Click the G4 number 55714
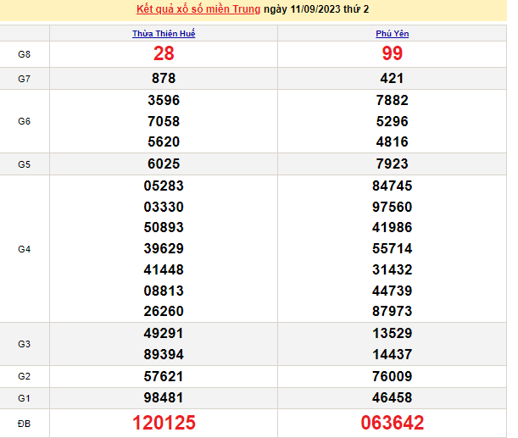 pos(392,248)
